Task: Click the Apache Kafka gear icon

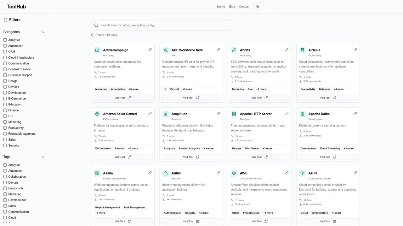Action: coord(302,114)
